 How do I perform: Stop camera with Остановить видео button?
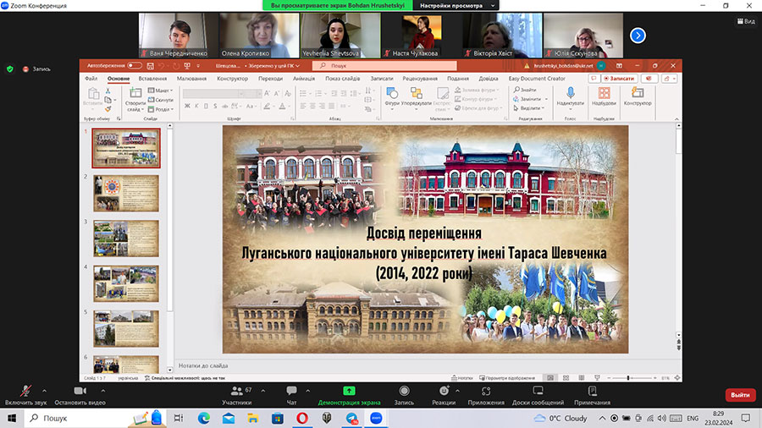80,392
